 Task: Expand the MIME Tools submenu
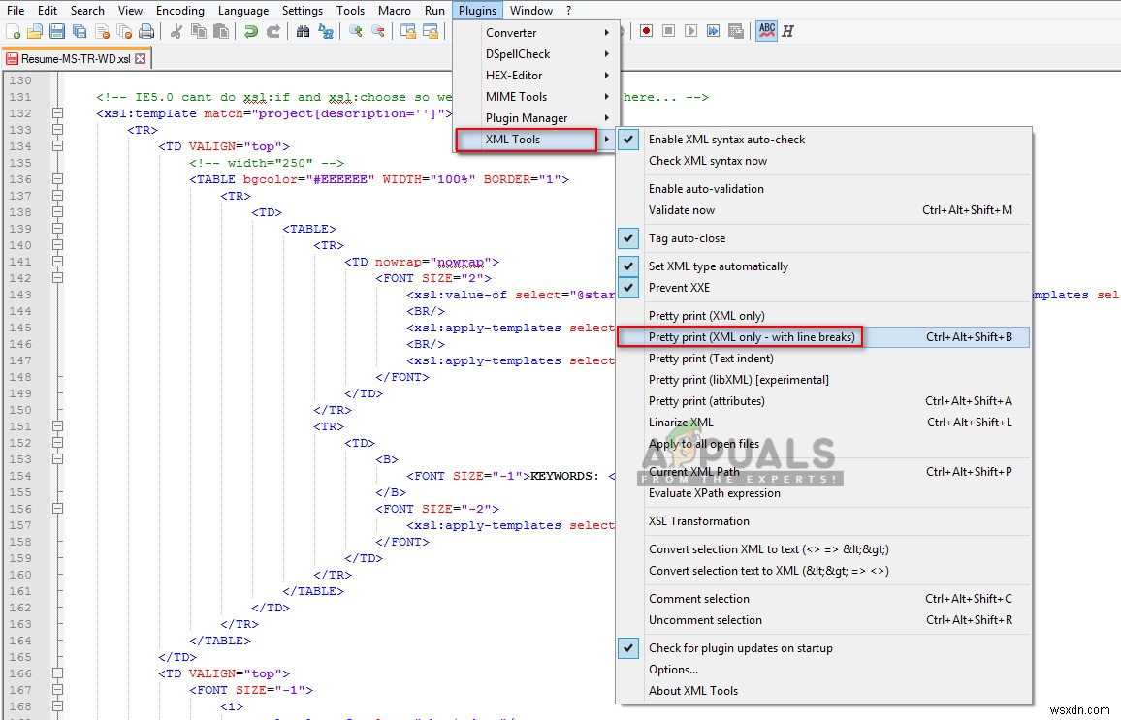(x=536, y=97)
